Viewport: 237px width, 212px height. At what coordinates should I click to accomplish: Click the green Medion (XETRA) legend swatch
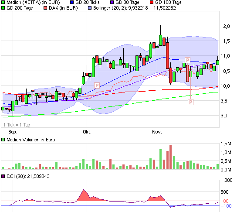(x=3, y=2)
